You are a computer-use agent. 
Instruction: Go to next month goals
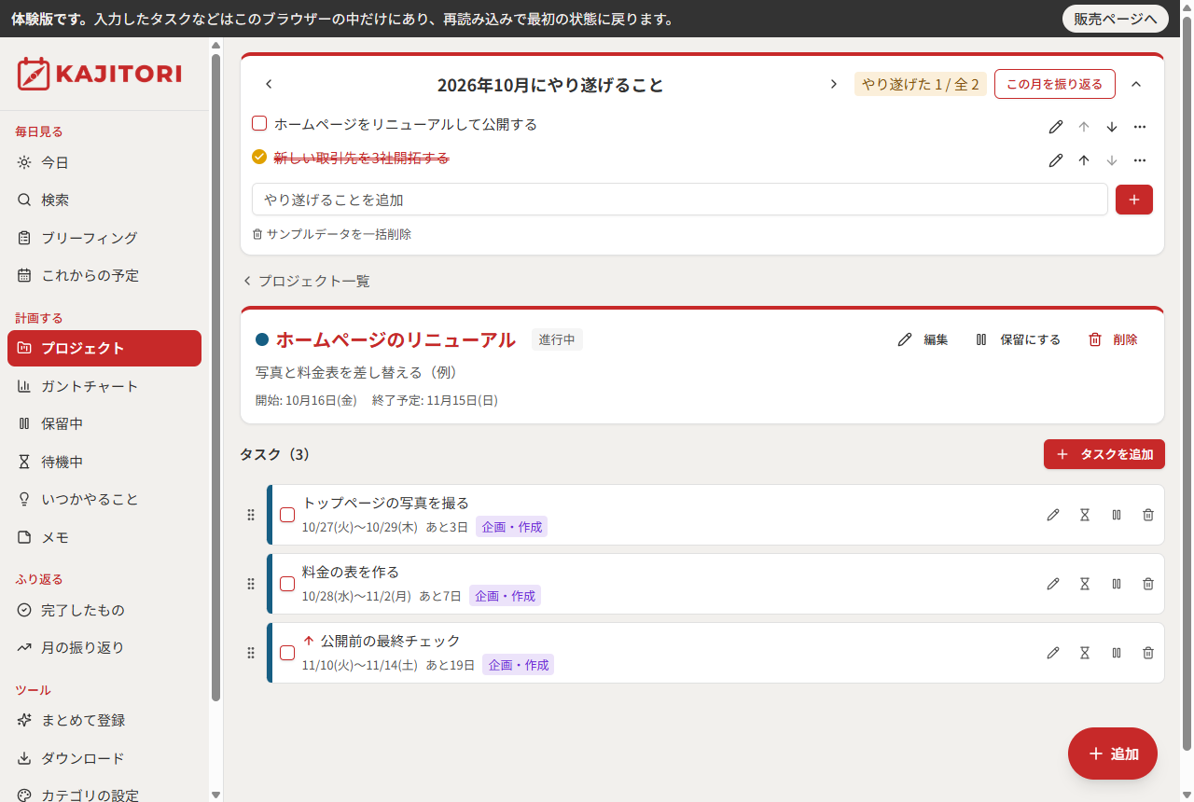click(x=834, y=84)
